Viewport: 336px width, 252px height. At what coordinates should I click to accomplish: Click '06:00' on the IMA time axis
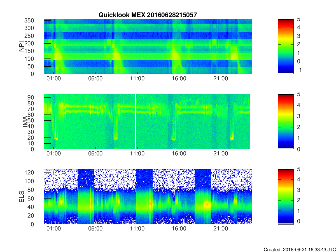click(x=95, y=154)
